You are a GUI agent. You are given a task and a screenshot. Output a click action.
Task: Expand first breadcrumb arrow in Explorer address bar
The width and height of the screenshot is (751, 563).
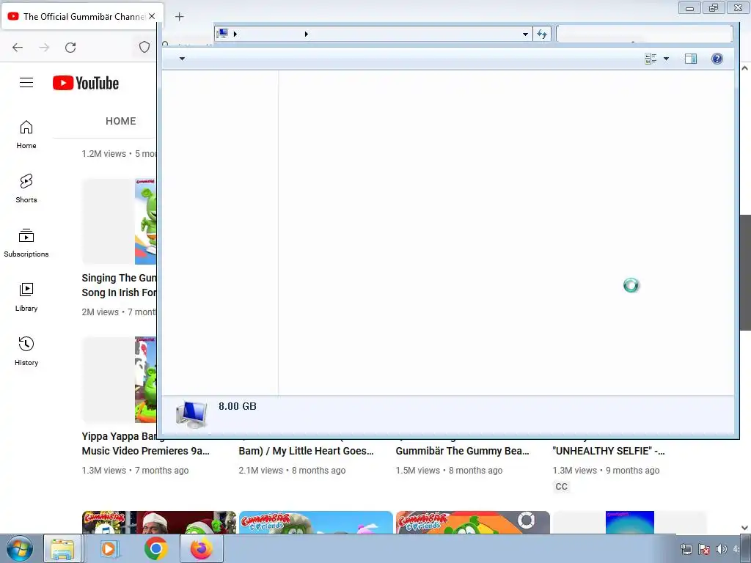click(x=235, y=34)
